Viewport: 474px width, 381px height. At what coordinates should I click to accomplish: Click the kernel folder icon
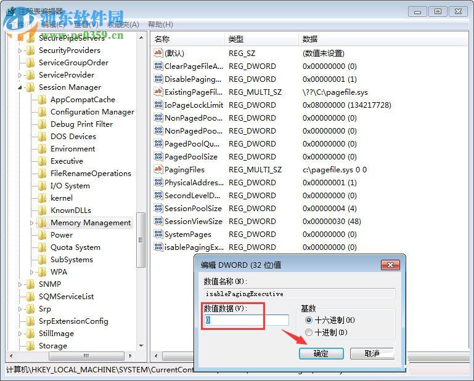(x=43, y=198)
